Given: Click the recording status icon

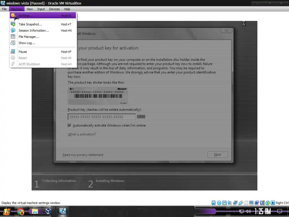Looking at the screenshot, I should tap(257, 203).
